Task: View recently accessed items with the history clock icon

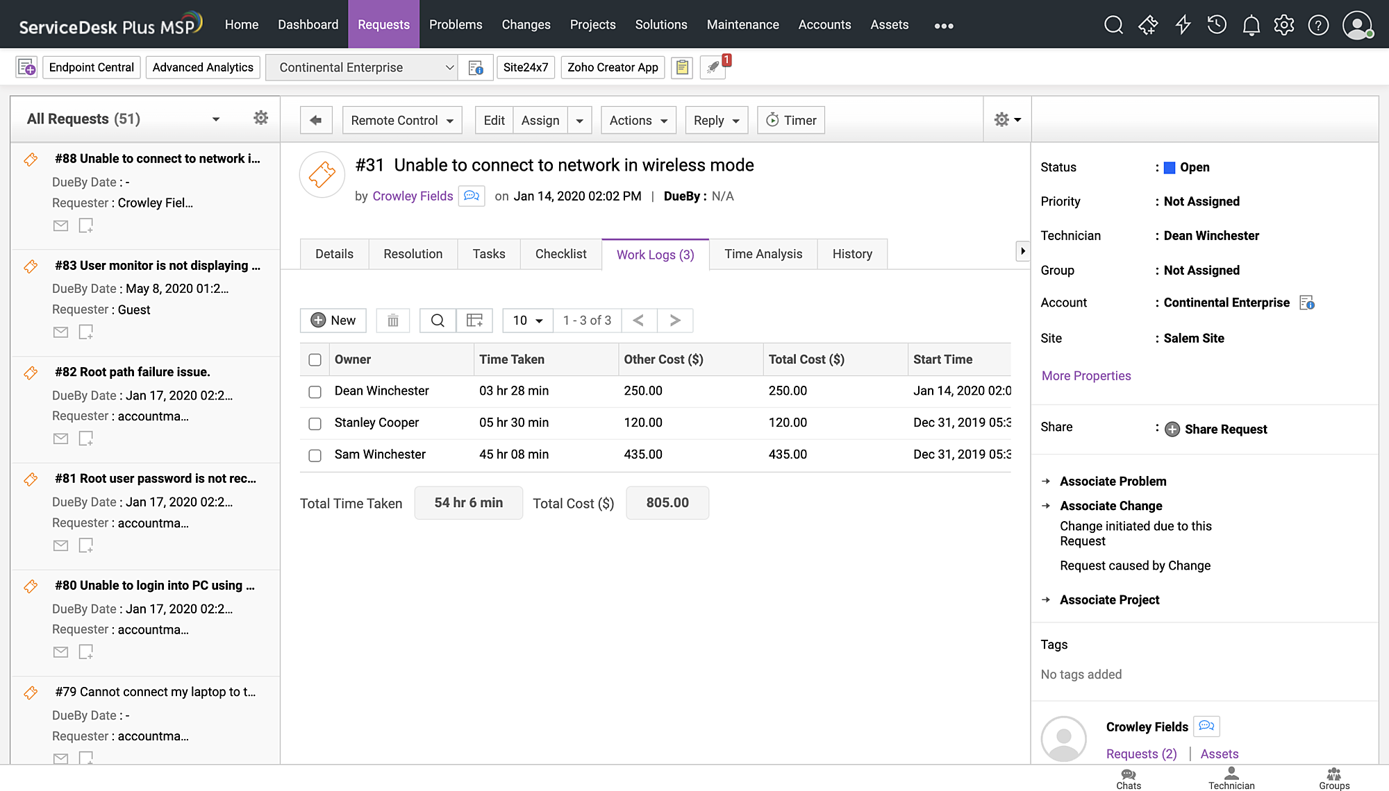Action: [1217, 24]
